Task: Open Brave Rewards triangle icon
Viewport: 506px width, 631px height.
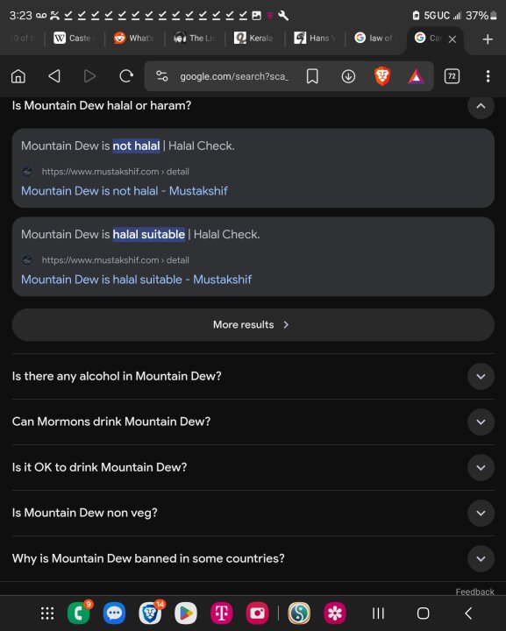Action: [416, 76]
